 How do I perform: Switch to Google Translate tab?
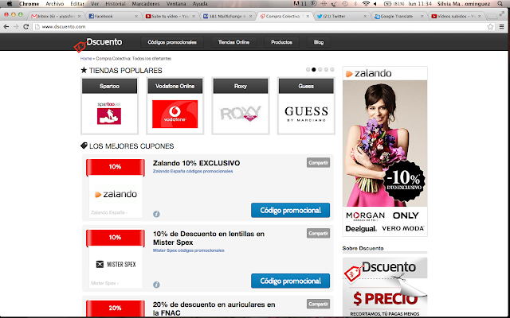pos(398,16)
